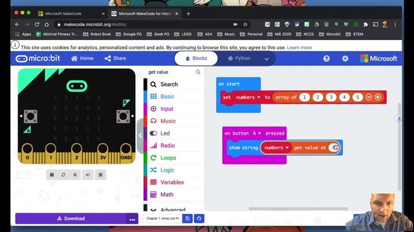414x232 pixels.
Task: Click array value 1 in the block
Action: 305,97
